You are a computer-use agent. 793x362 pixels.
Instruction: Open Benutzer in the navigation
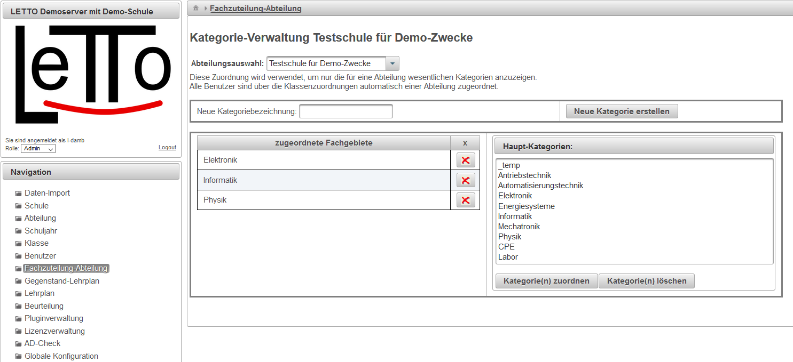[x=40, y=256]
